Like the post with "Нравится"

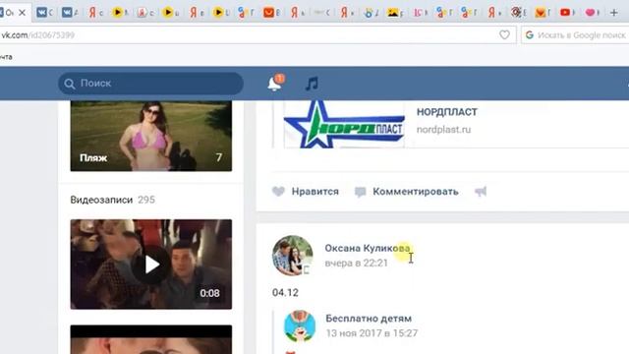click(x=306, y=192)
